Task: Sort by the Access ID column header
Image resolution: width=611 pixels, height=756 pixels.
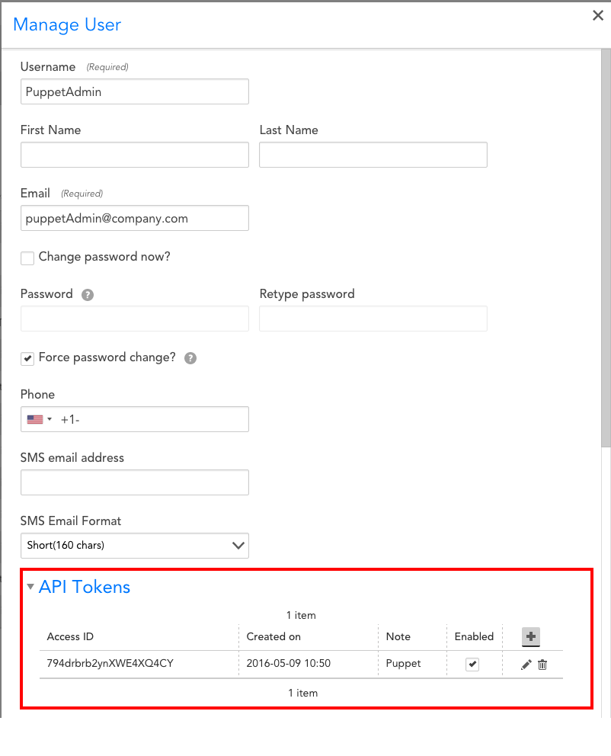Action: (70, 636)
